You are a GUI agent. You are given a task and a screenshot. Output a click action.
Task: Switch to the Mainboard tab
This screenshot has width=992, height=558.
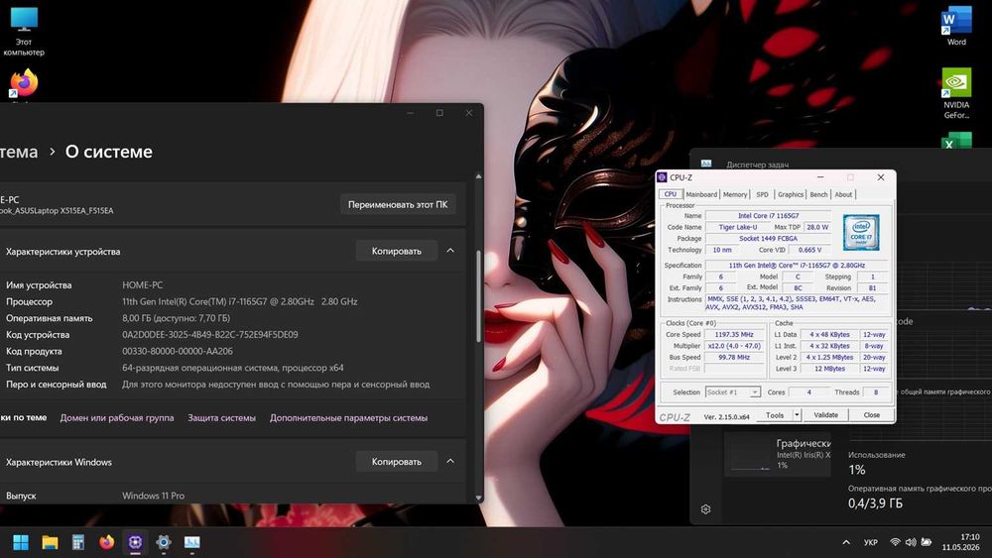coord(701,194)
